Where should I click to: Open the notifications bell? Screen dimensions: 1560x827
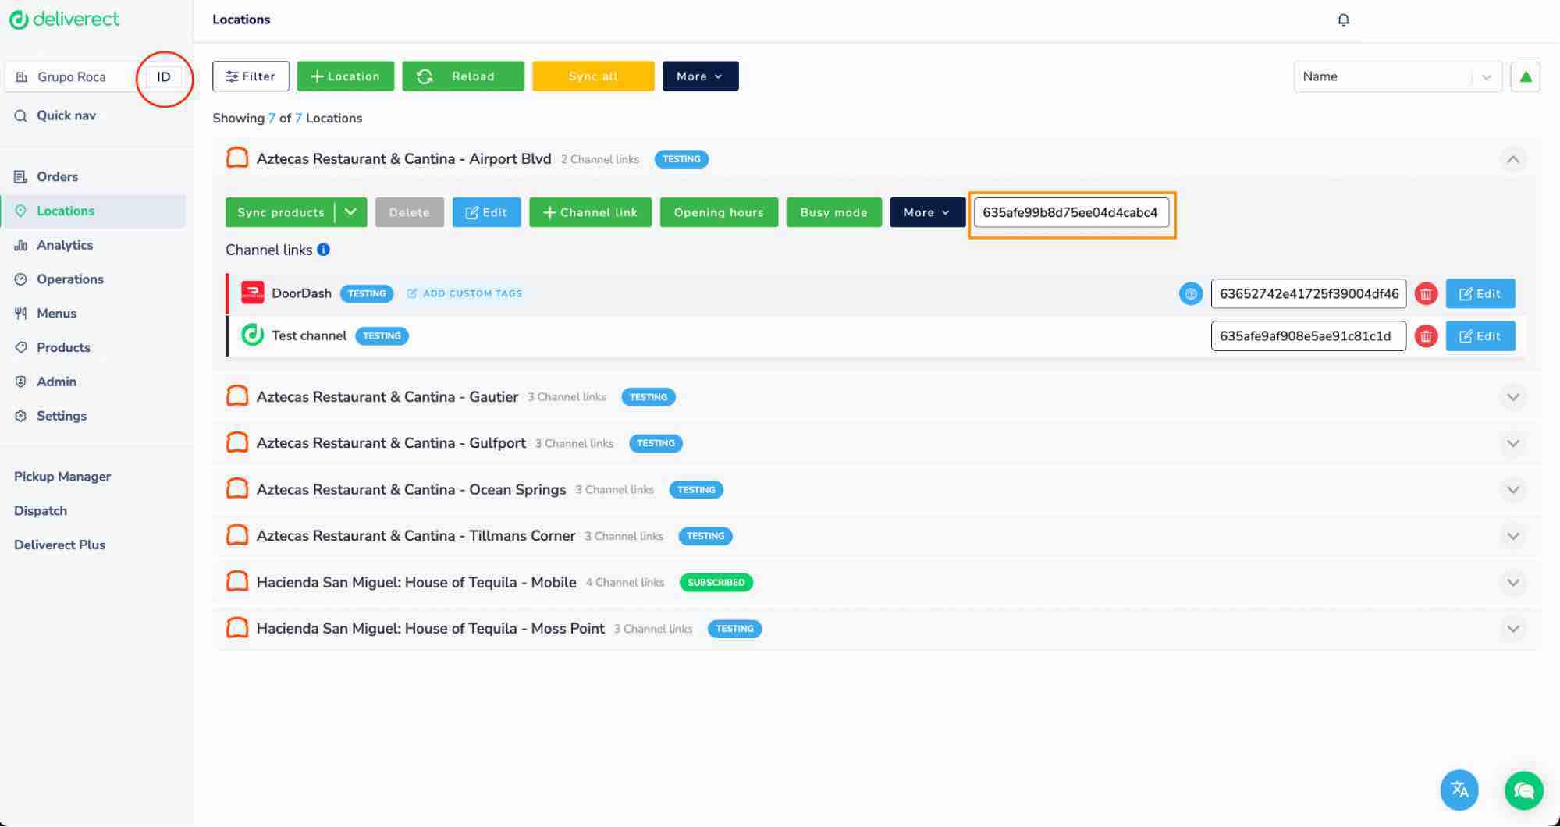(x=1344, y=20)
